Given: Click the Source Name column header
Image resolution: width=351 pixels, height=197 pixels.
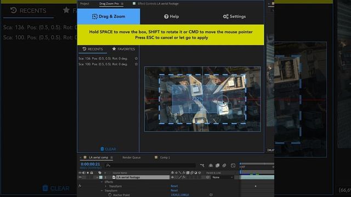Looking at the screenshot, I should coord(120,173).
